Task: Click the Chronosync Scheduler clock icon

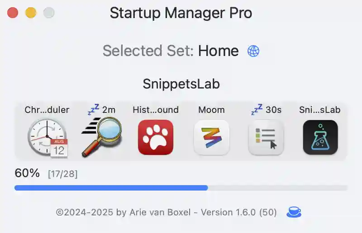Action: 48,138
